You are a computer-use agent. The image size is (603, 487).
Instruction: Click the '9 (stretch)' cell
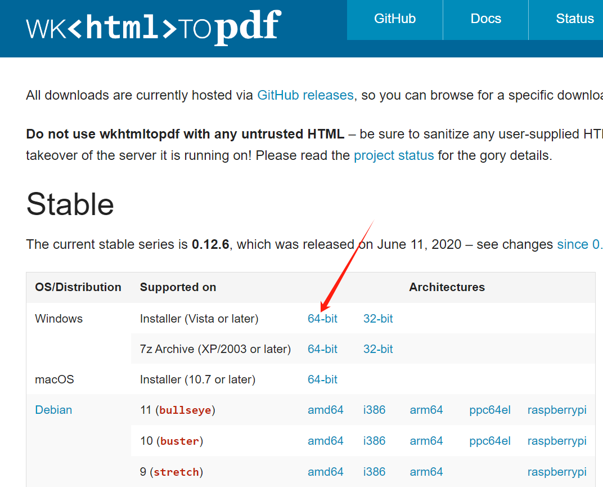pyautogui.click(x=172, y=472)
